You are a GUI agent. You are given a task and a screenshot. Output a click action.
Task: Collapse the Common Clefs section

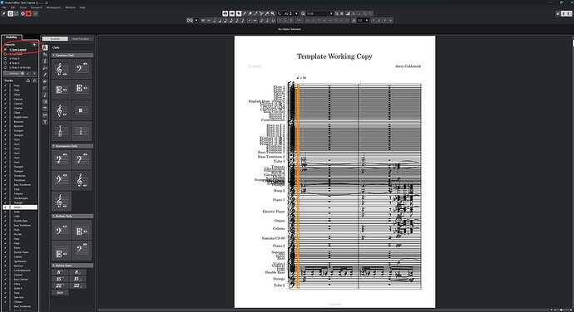53,55
